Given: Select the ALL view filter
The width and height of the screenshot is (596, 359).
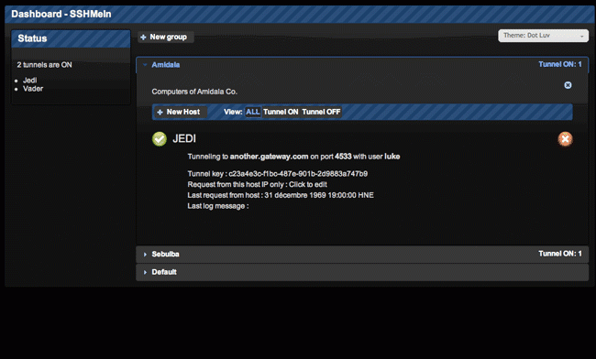Looking at the screenshot, I should point(253,112).
